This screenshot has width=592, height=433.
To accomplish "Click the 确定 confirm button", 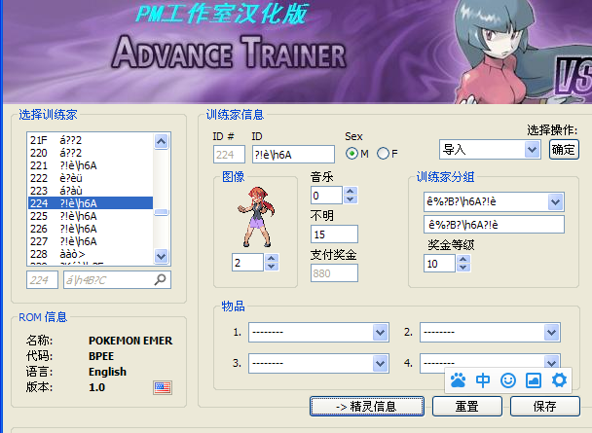I will point(564,150).
